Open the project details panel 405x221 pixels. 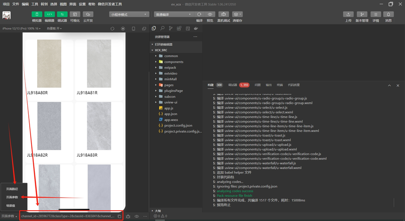click(x=376, y=15)
